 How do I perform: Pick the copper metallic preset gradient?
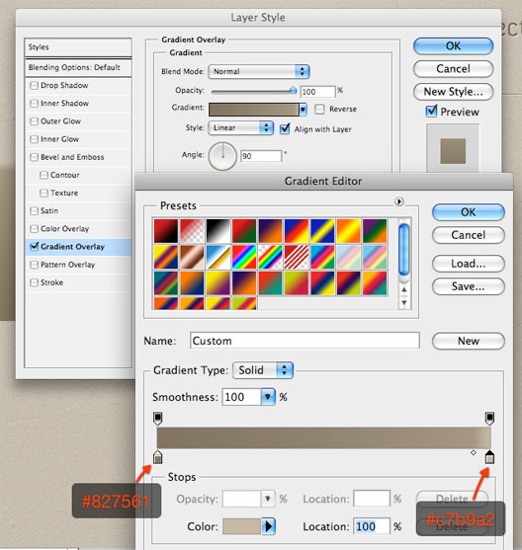pyautogui.click(x=192, y=257)
